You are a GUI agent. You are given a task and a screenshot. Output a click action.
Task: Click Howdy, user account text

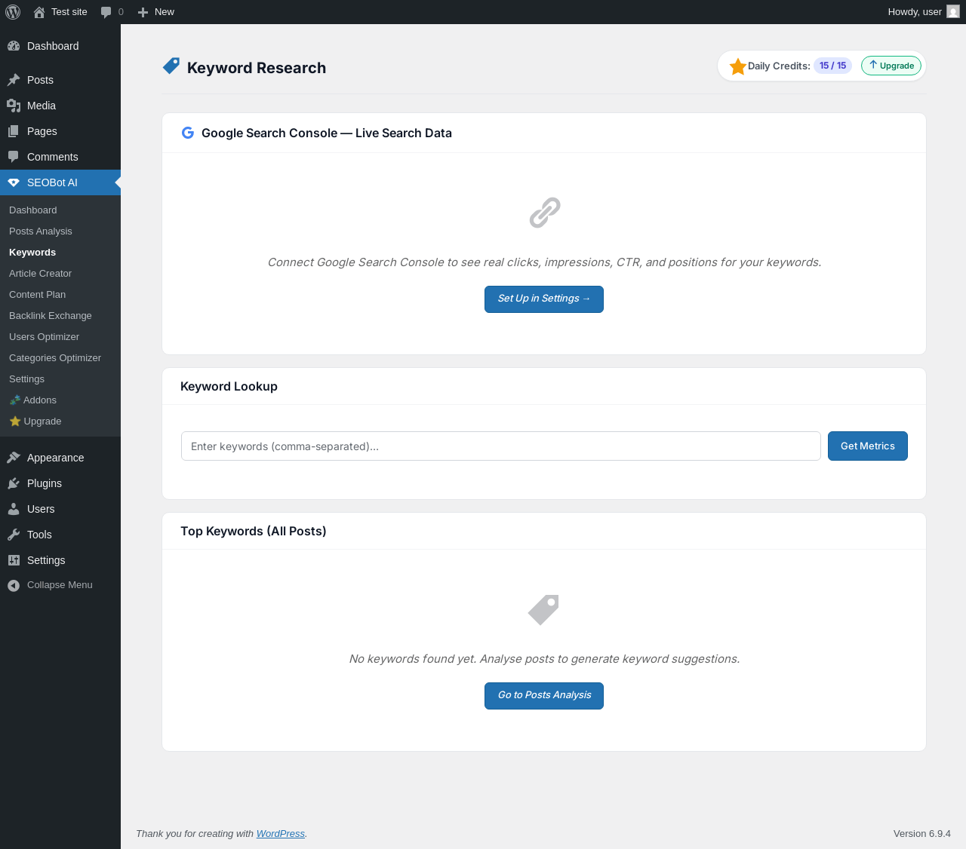tap(915, 12)
